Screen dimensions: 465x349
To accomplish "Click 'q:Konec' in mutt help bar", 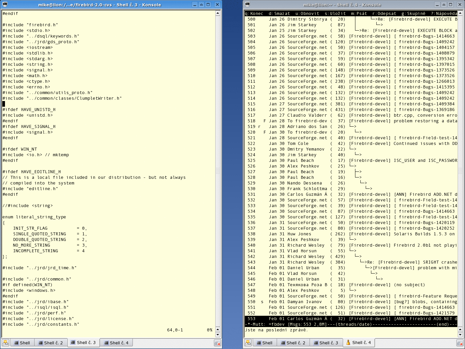I will (254, 14).
